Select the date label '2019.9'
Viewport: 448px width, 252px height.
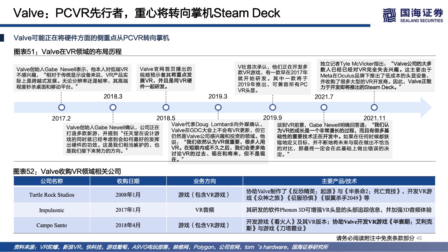point(272,118)
